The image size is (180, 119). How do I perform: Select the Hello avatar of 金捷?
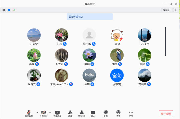(89, 75)
